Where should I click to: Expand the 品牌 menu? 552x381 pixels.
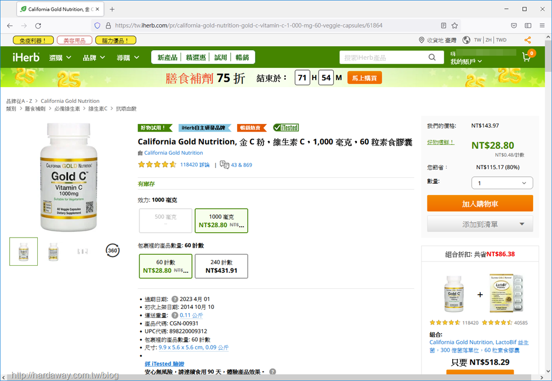point(94,58)
